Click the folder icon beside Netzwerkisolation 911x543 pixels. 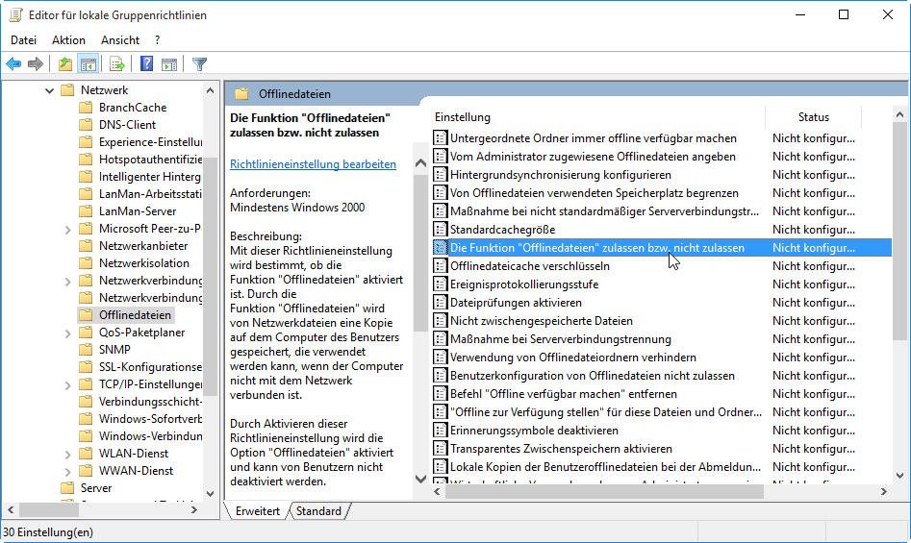pos(86,262)
